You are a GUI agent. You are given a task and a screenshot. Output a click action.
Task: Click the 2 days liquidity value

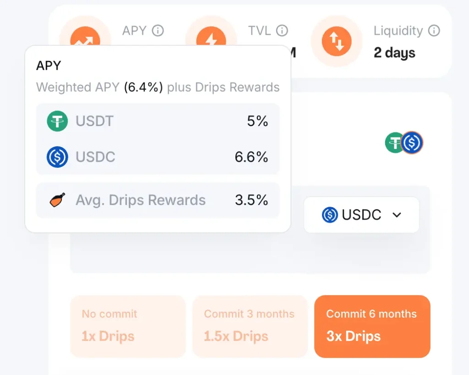[x=394, y=53]
